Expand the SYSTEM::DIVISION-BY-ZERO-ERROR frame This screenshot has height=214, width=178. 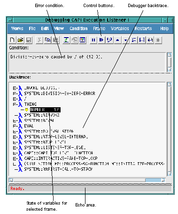pyautogui.click(x=15, y=94)
